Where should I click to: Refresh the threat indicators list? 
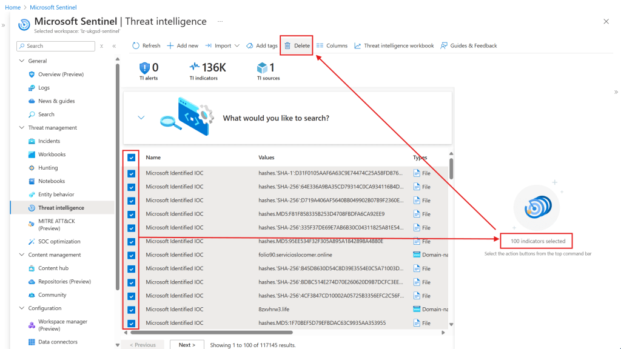pyautogui.click(x=146, y=45)
